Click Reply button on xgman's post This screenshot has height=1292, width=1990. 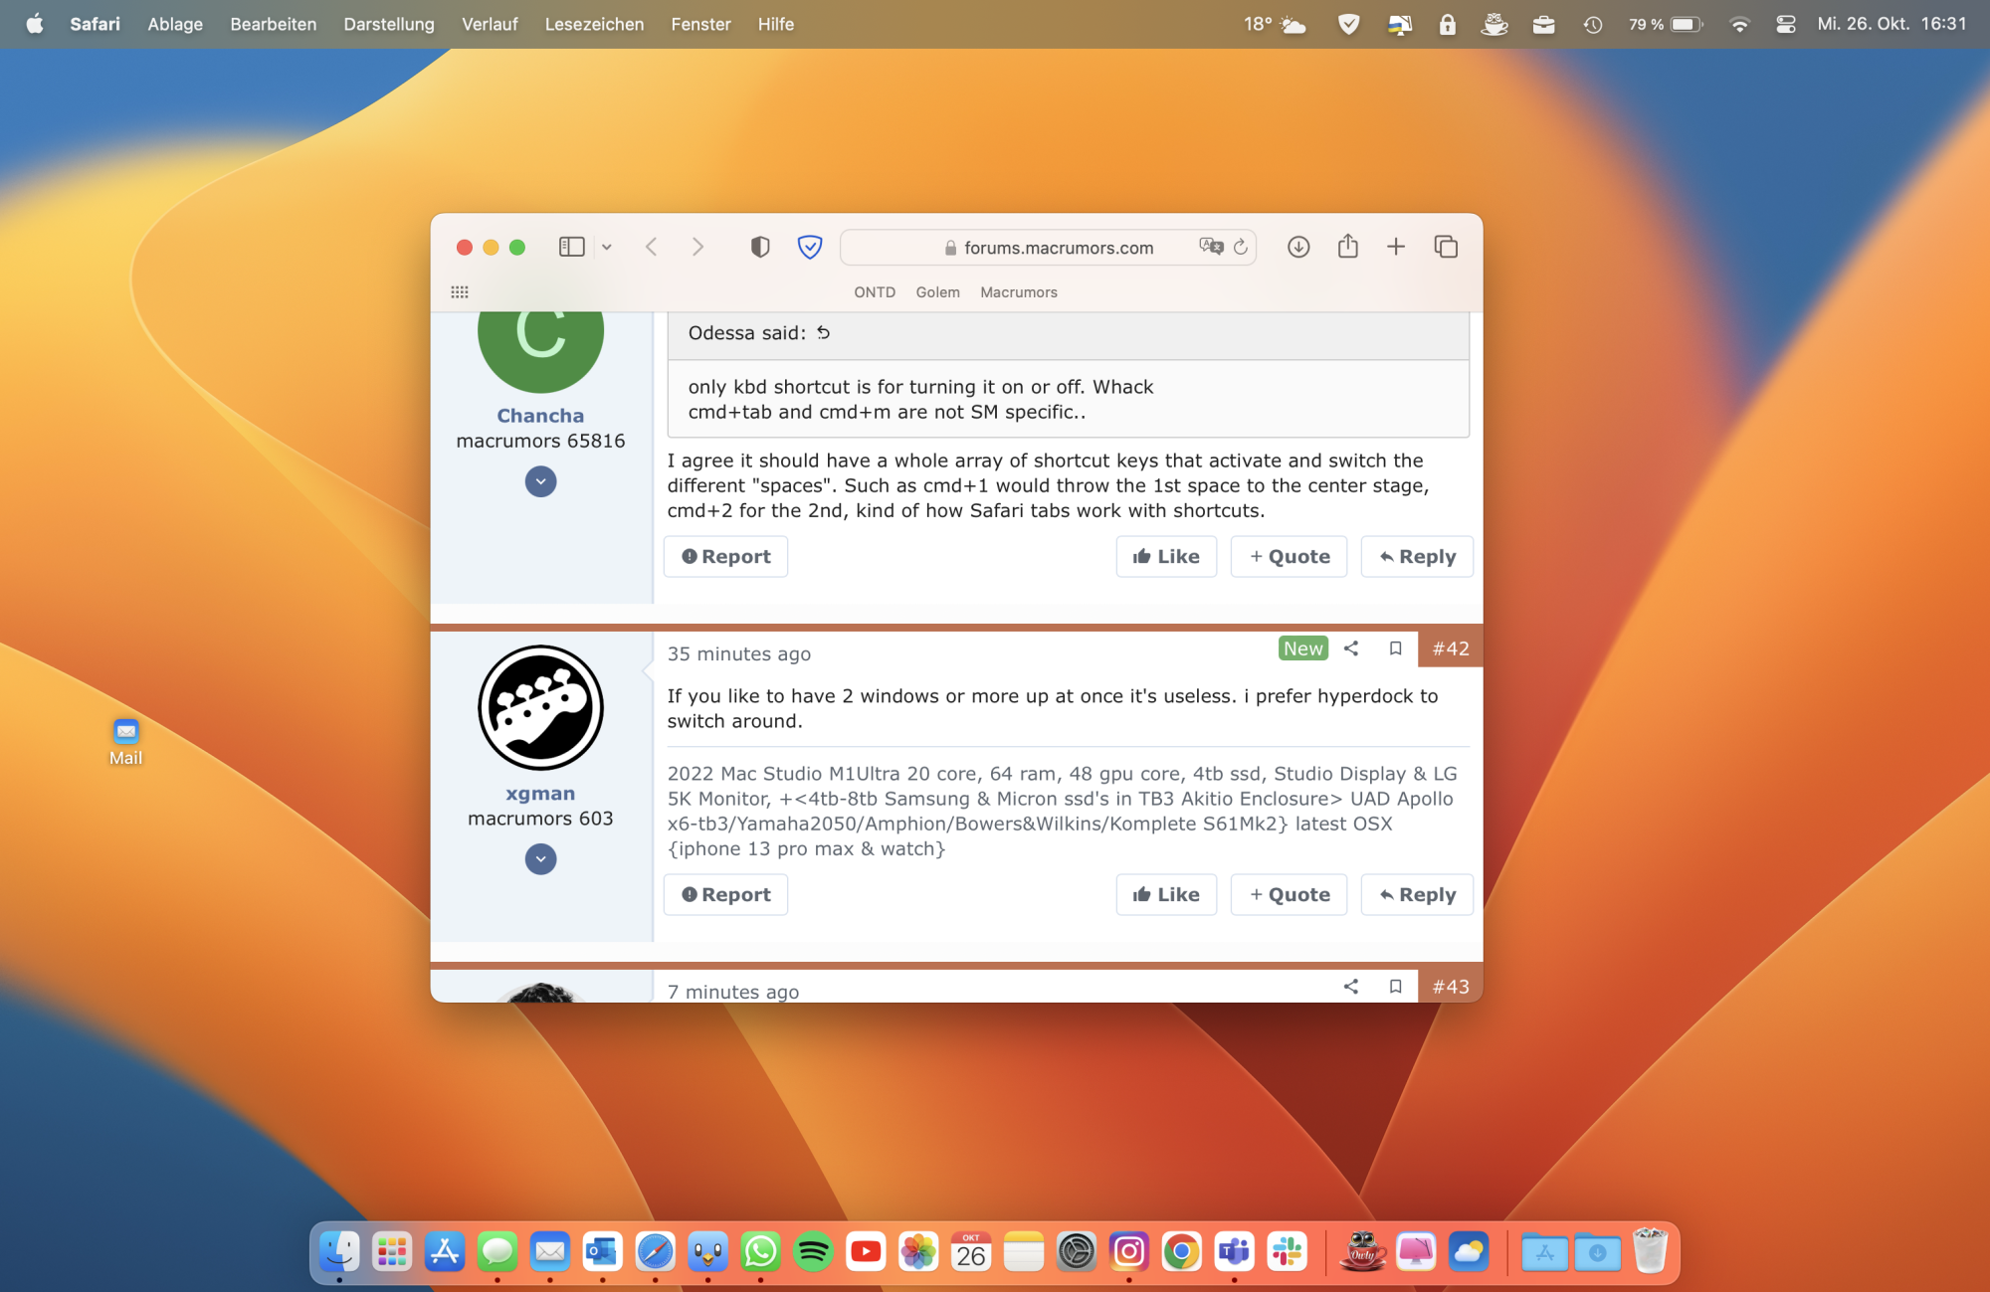[x=1416, y=894]
